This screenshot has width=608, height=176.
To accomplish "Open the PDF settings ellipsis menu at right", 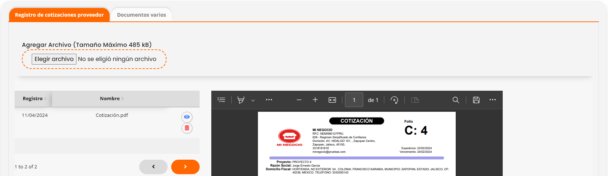I will pyautogui.click(x=493, y=100).
